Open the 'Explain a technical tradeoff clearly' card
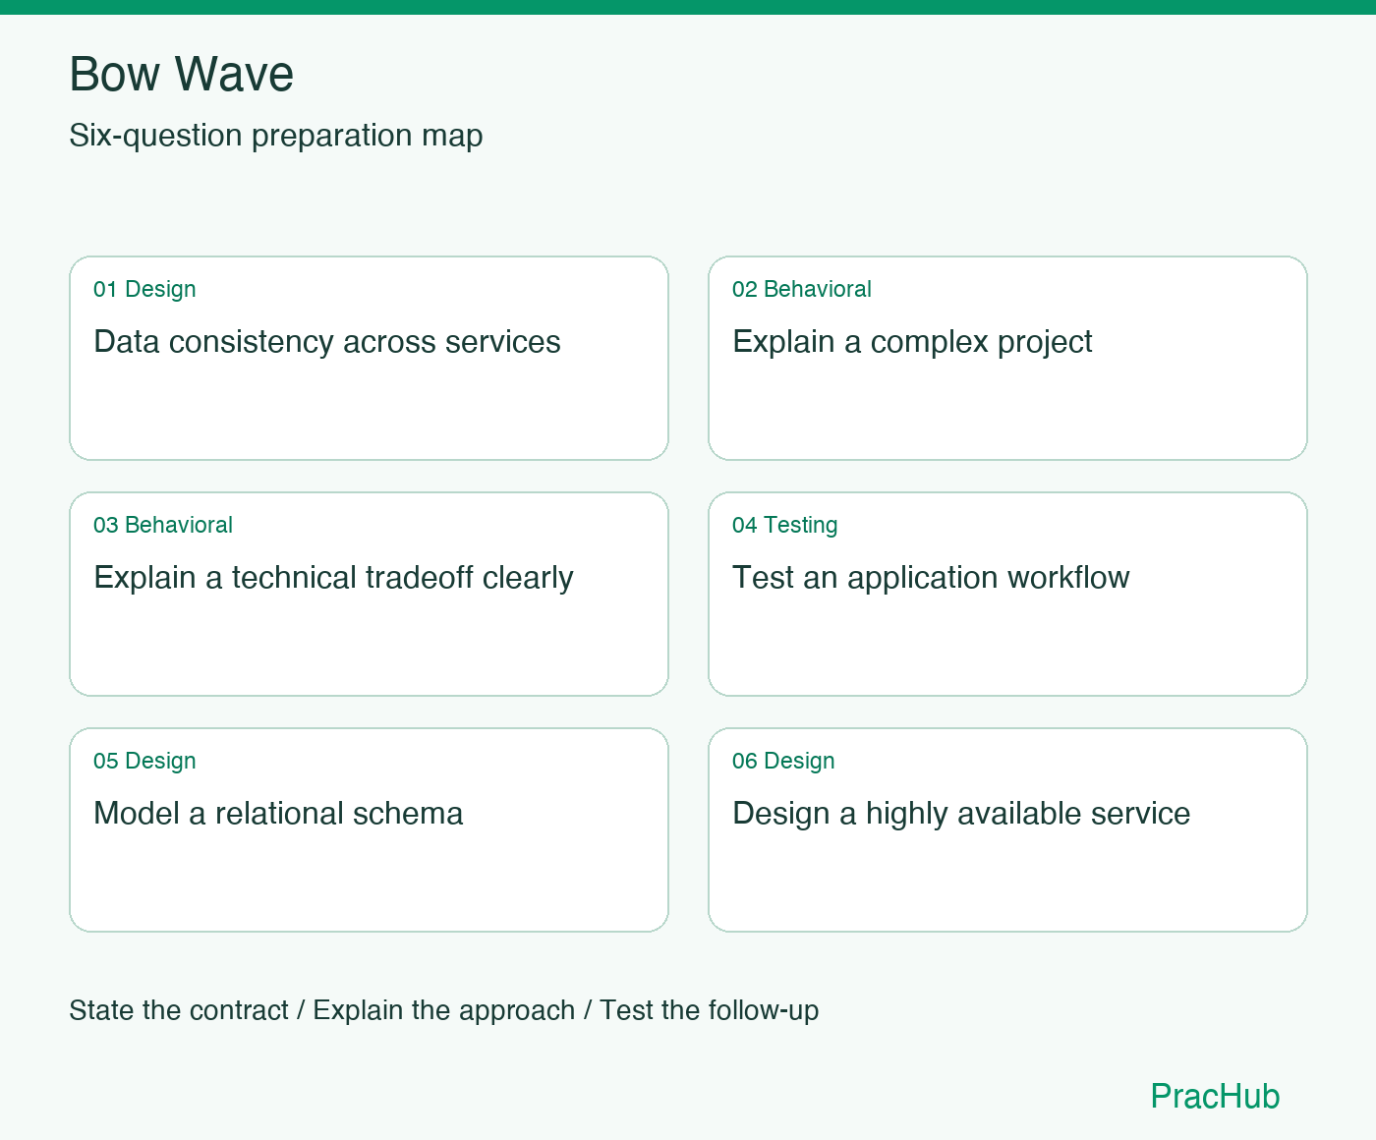 [369, 594]
